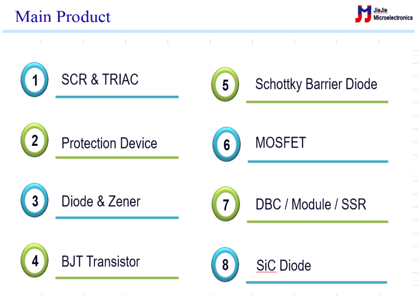Select the green circle numbered 7

(226, 204)
